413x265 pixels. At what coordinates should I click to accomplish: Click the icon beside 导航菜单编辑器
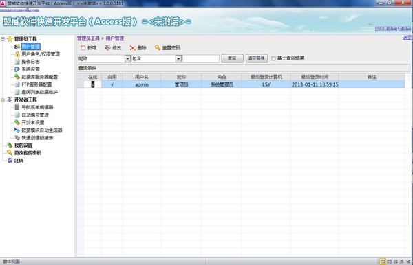[x=17, y=107]
